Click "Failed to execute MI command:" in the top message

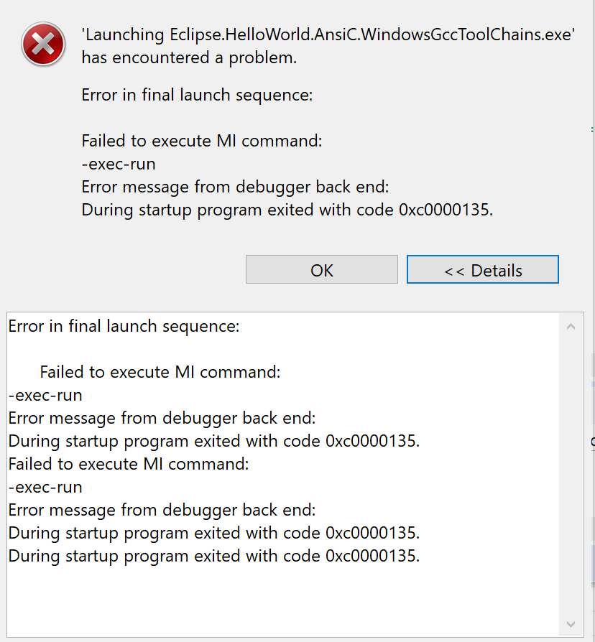pyautogui.click(x=202, y=141)
